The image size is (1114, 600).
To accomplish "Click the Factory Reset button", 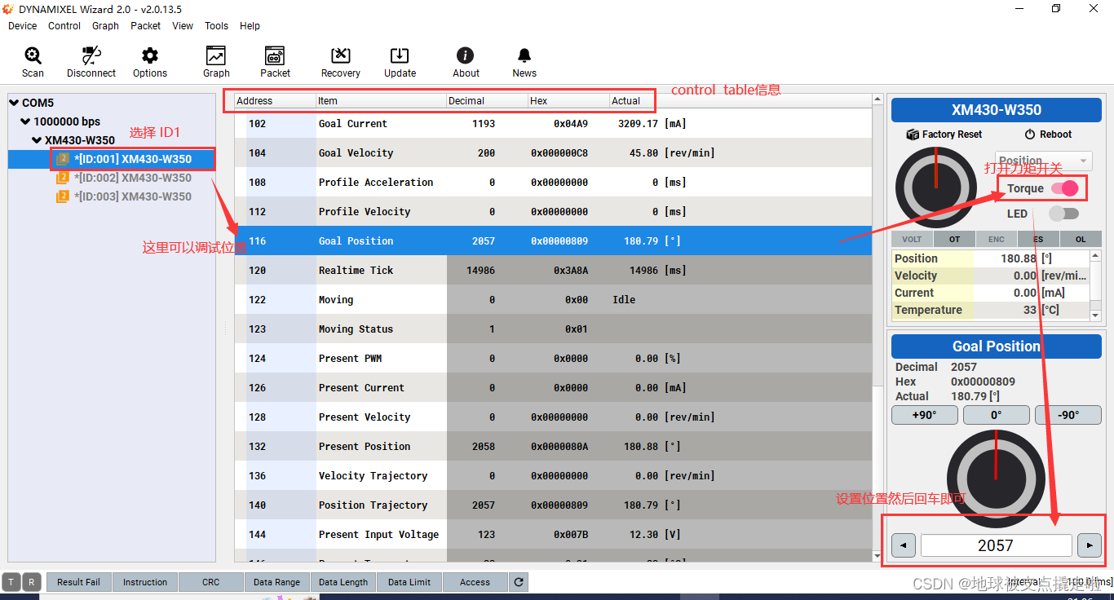I will (x=944, y=135).
